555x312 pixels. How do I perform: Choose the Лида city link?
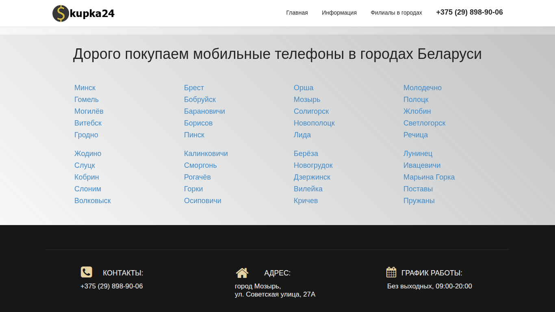(x=302, y=135)
